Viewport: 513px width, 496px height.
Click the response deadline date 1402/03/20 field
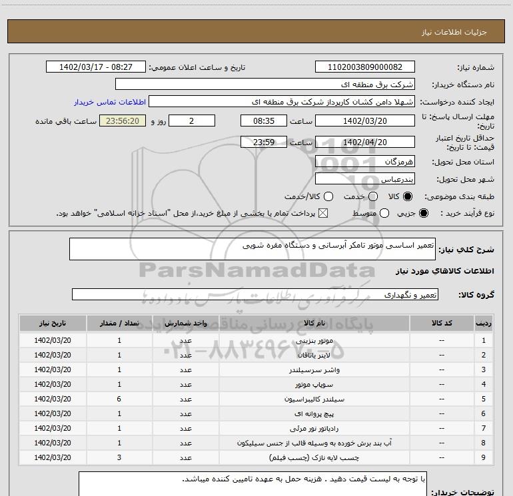[364, 121]
